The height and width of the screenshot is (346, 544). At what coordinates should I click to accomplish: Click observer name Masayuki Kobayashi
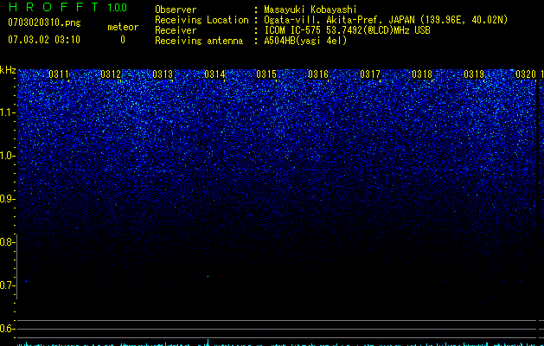point(310,10)
